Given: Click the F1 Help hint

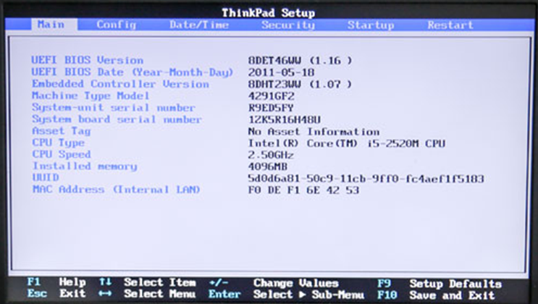Looking at the screenshot, I should 56,282.
